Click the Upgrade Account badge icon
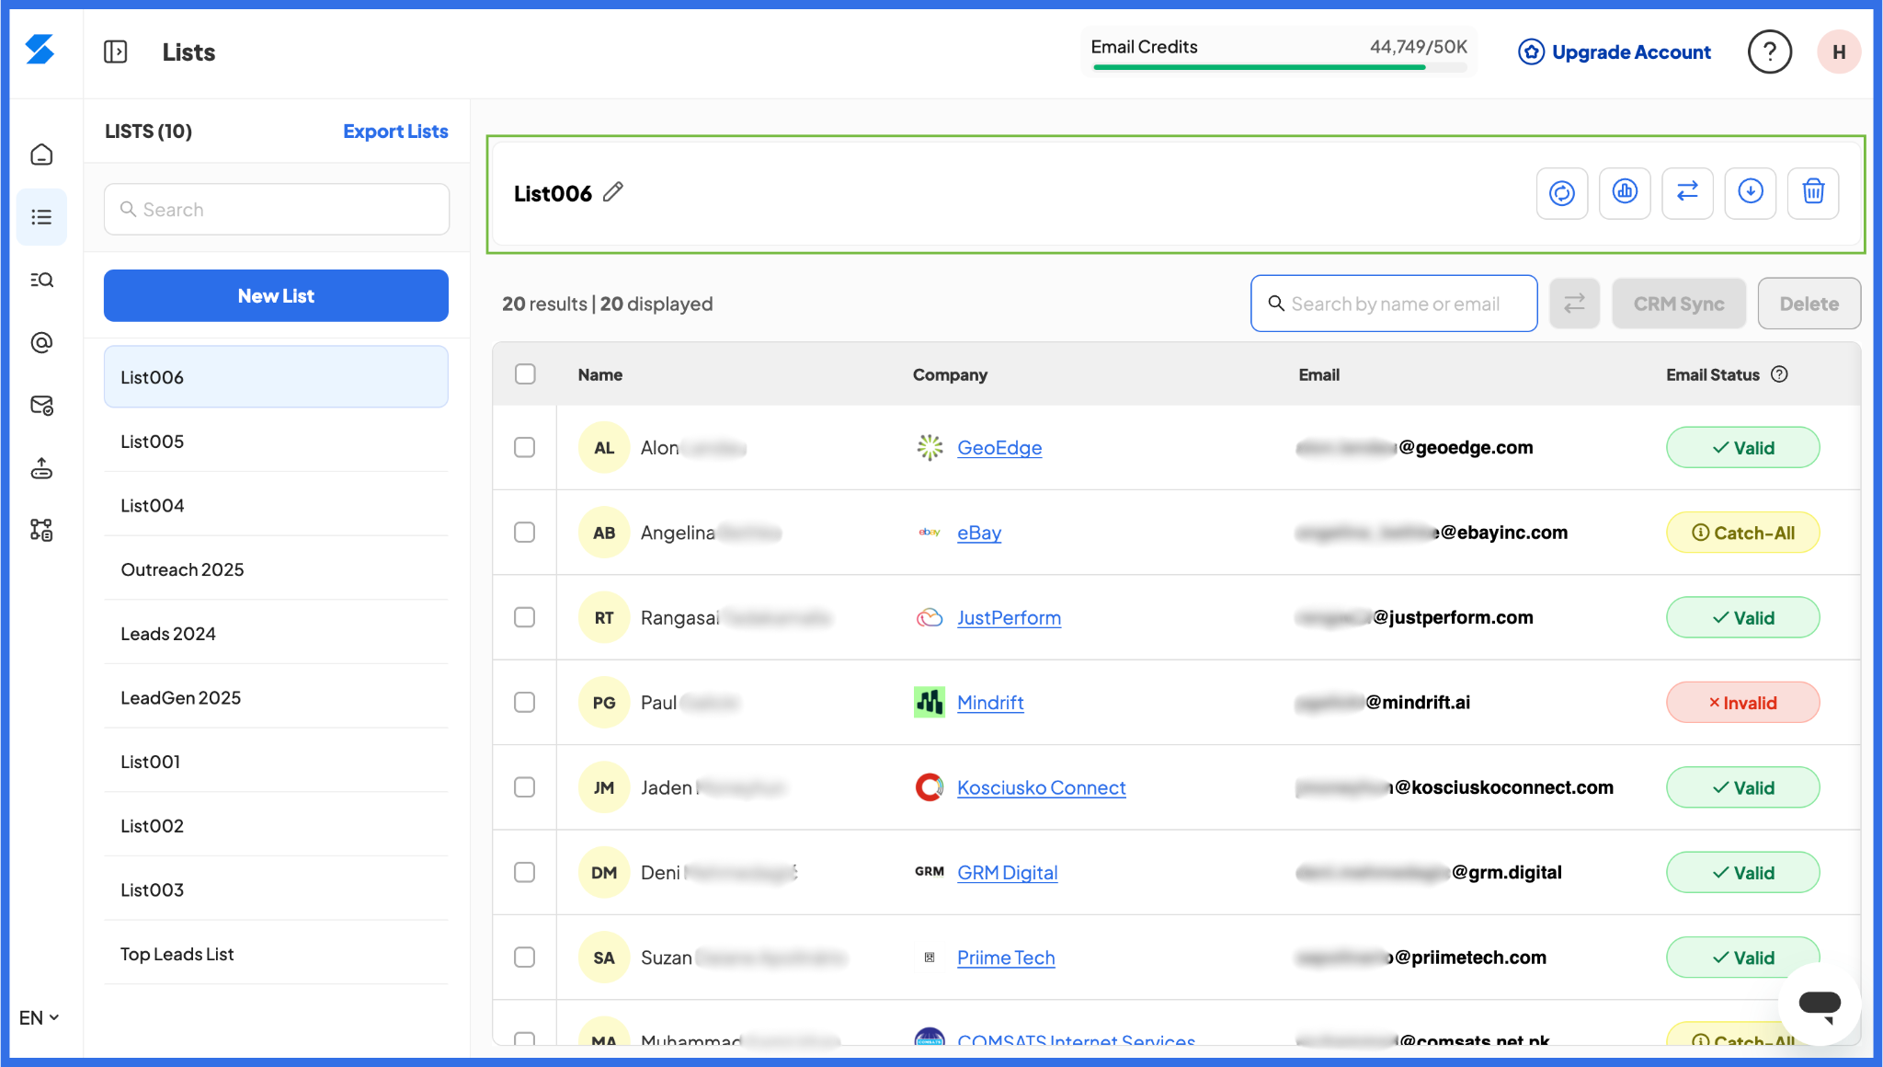The image size is (1883, 1067). pos(1531,52)
